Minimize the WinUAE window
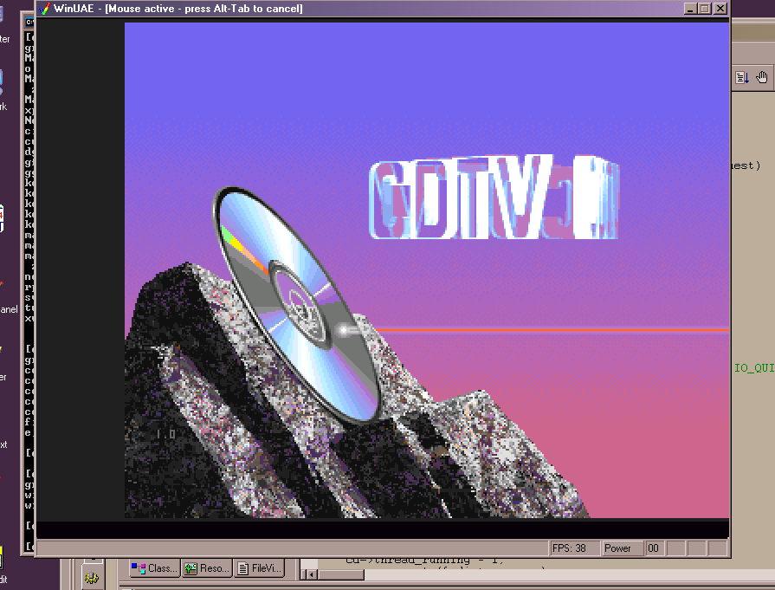The height and width of the screenshot is (590, 775). [x=690, y=9]
